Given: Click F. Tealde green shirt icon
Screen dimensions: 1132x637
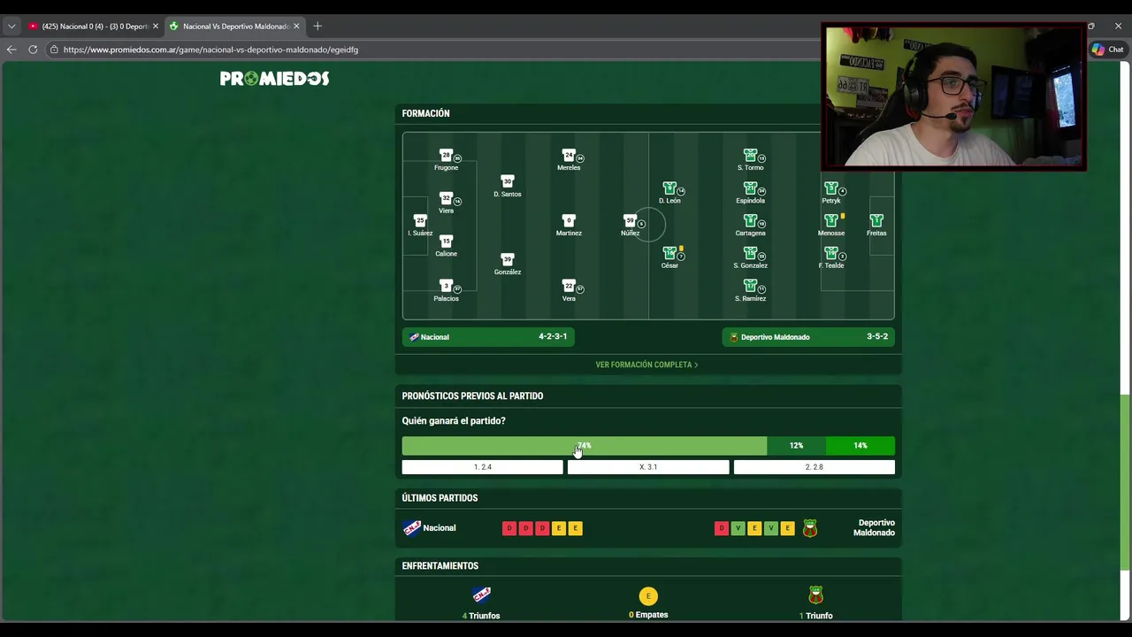Looking at the screenshot, I should point(831,254).
